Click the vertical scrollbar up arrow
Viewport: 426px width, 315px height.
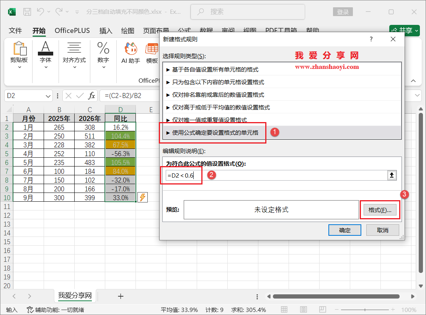(x=421, y=109)
